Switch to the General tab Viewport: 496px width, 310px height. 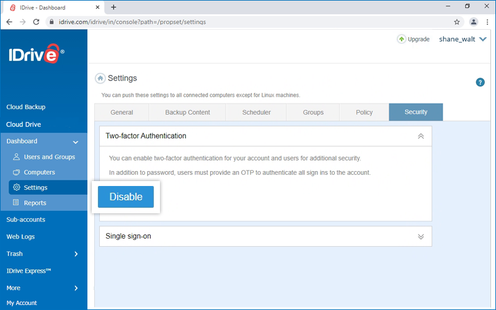pos(122,112)
